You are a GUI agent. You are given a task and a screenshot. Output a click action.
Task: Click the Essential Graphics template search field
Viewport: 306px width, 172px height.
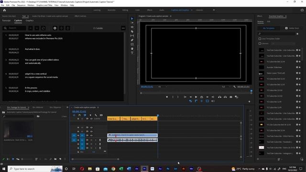(x=277, y=34)
